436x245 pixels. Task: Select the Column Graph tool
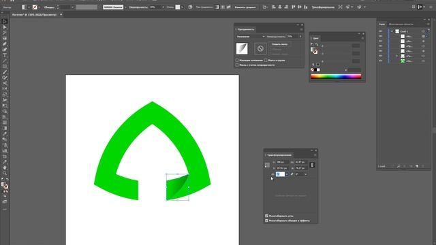click(5, 151)
